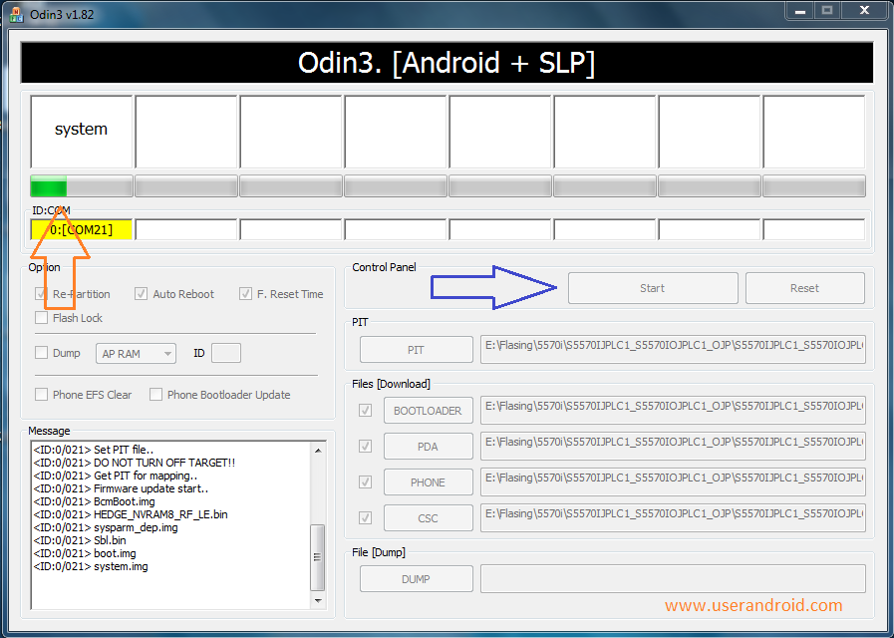Image resolution: width=894 pixels, height=638 pixels.
Task: Toggle the PDA file checkbox
Action: click(366, 447)
